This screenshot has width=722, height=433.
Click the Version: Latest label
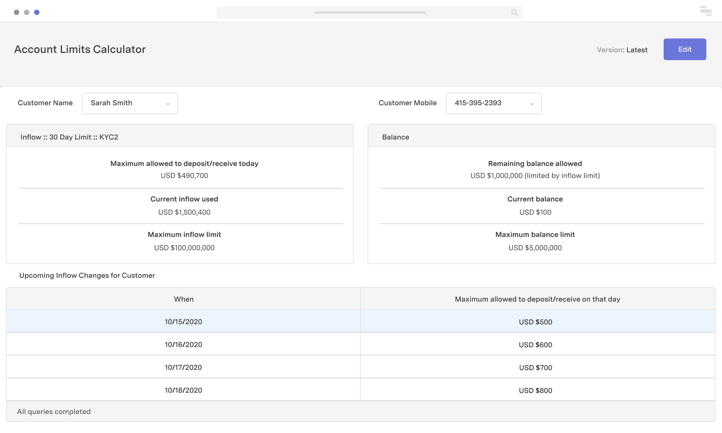622,50
